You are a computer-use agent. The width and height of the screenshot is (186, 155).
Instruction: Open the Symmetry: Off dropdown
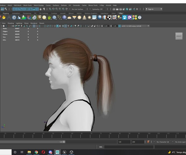click(x=98, y=9)
